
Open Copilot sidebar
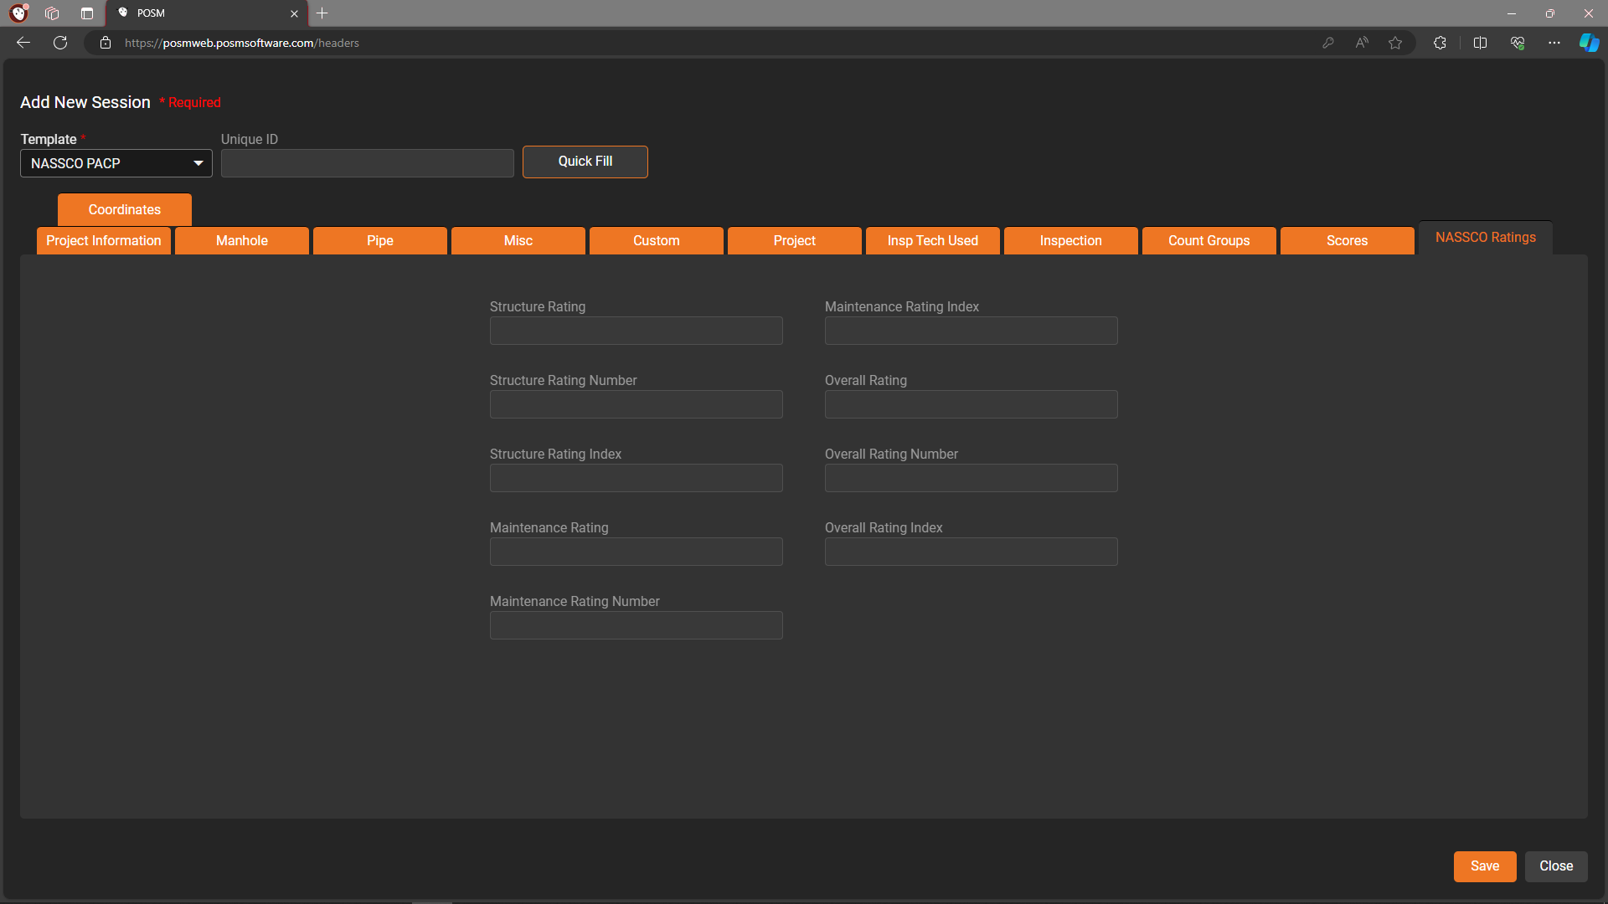1589,43
